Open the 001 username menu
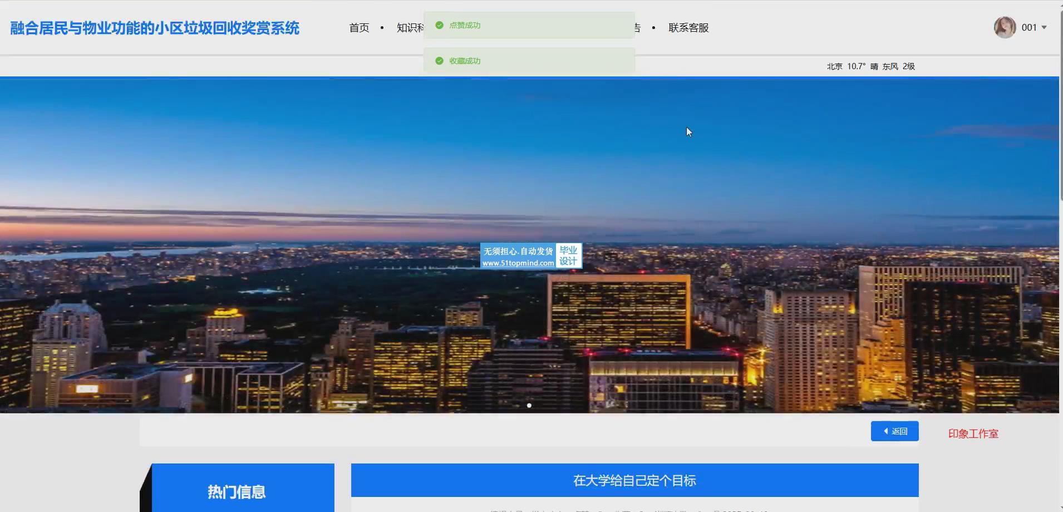The width and height of the screenshot is (1063, 512). [x=1028, y=27]
